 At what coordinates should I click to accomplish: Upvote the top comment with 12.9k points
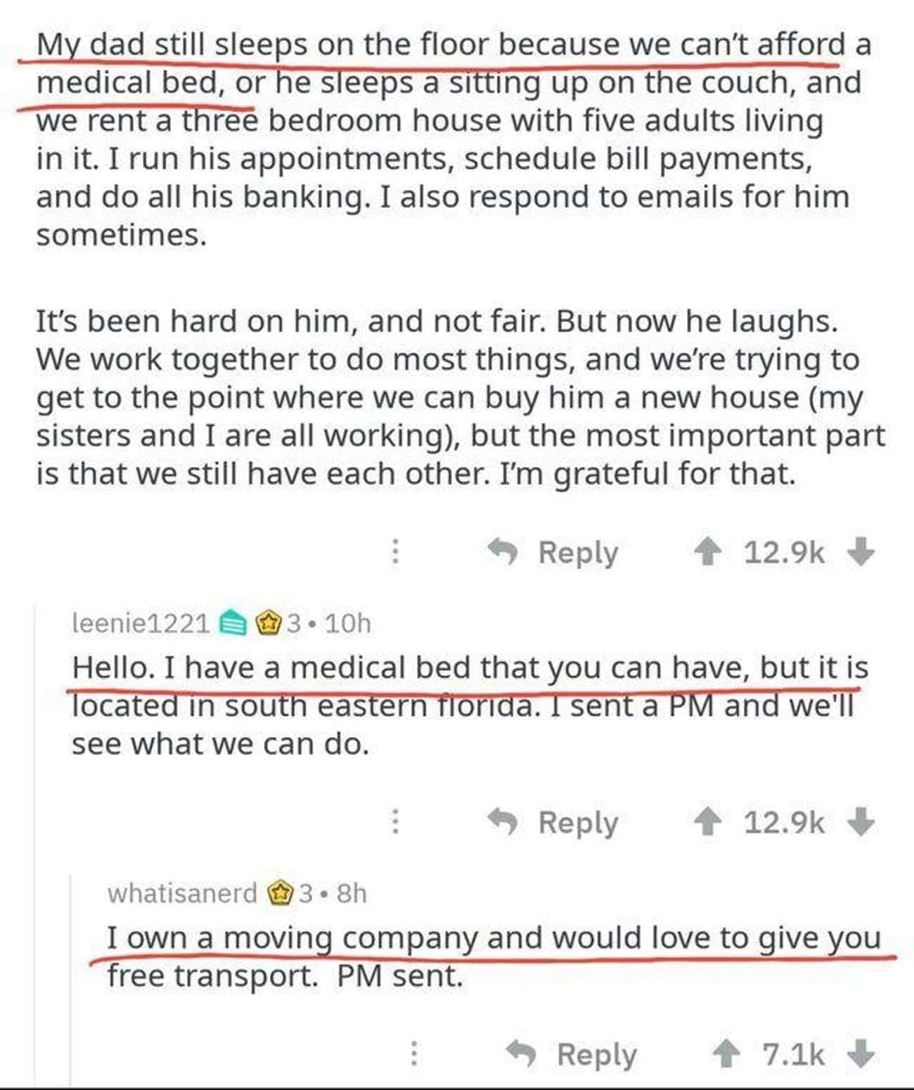(708, 552)
